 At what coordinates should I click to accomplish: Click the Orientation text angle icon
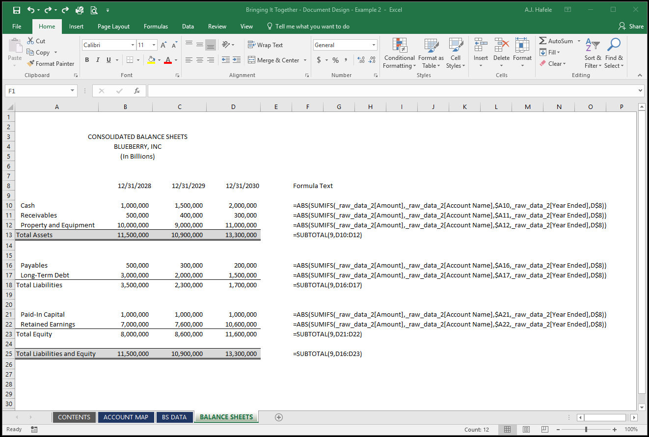[226, 45]
